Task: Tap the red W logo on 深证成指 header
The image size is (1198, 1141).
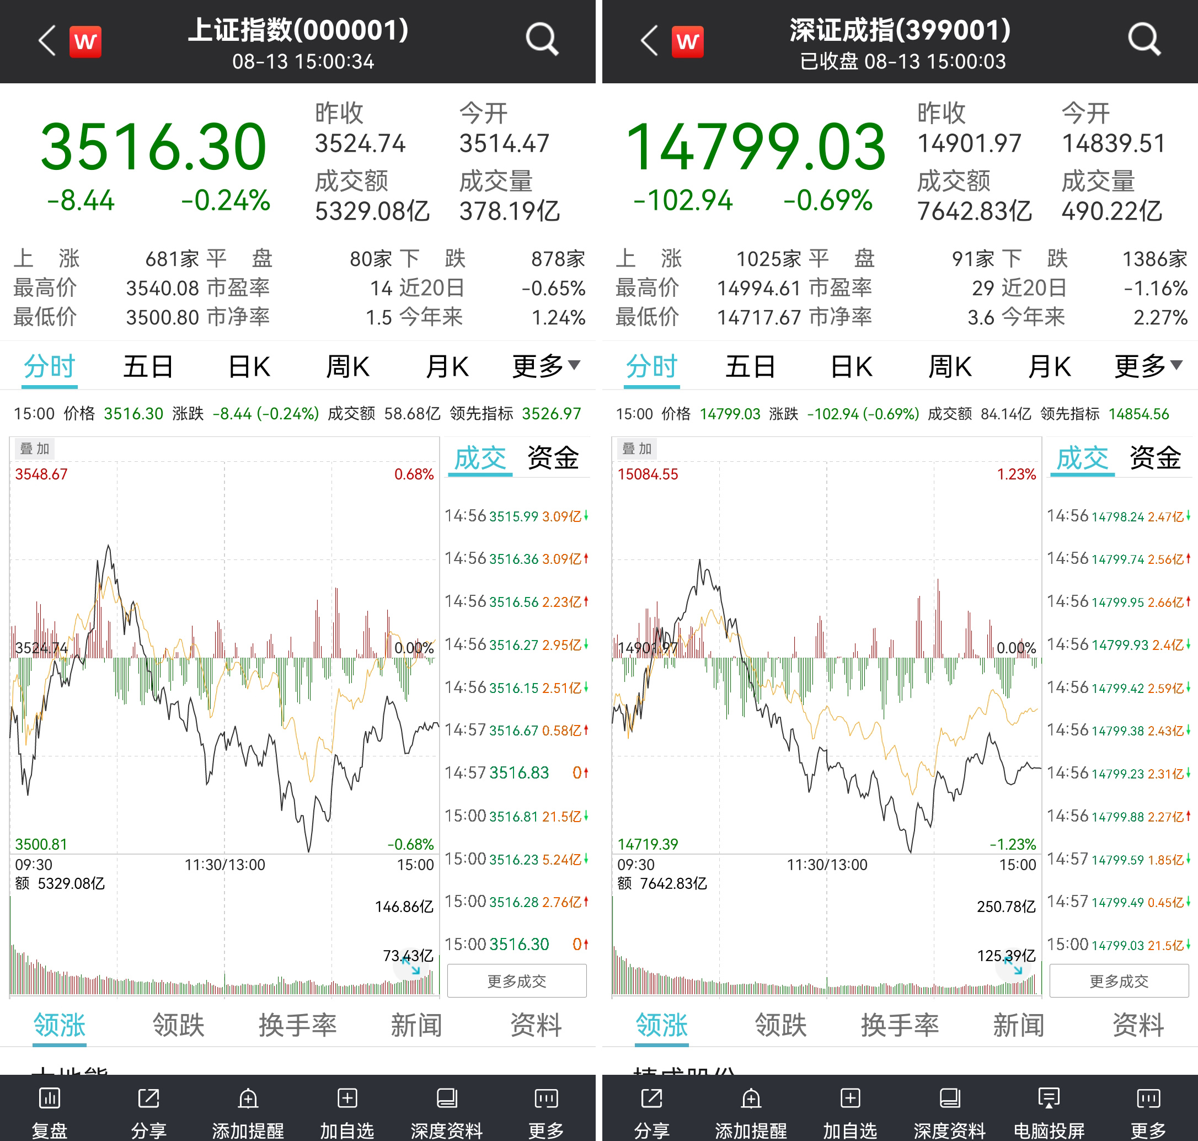Action: pos(687,41)
